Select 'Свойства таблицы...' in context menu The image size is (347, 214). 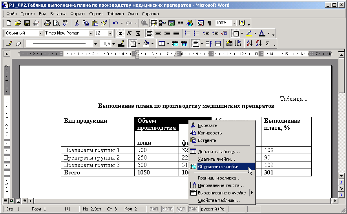click(219, 200)
